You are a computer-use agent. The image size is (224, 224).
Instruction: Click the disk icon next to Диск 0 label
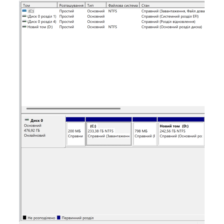(27, 120)
